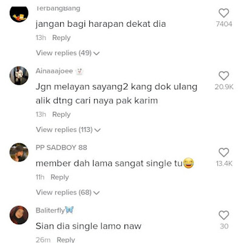Open TerbangBang's profile avatar

tap(19, 14)
